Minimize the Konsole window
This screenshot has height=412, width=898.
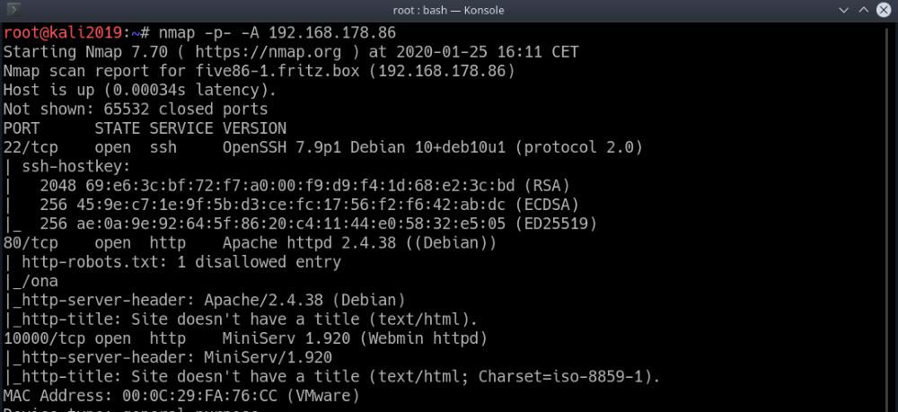(842, 11)
